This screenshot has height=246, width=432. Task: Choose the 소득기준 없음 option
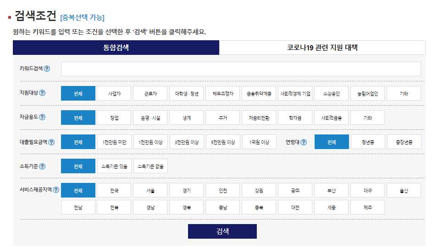pos(151,166)
